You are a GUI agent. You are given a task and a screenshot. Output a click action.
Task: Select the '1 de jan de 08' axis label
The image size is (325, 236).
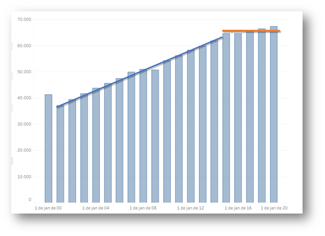click(x=143, y=208)
